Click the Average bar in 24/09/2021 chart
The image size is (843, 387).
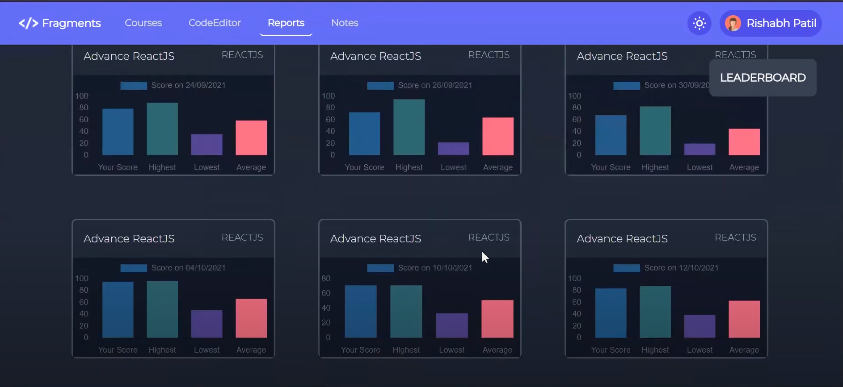251,138
